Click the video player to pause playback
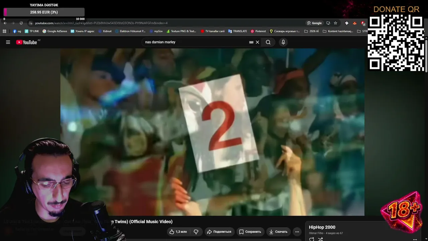 click(x=212, y=132)
